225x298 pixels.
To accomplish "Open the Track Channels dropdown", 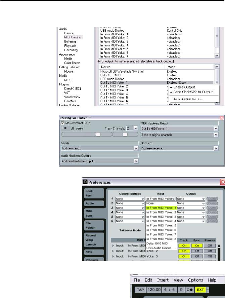I will [x=136, y=128].
